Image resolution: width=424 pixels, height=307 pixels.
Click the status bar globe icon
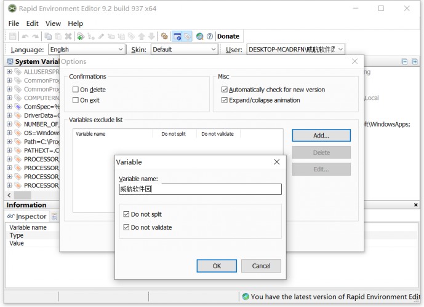246,297
